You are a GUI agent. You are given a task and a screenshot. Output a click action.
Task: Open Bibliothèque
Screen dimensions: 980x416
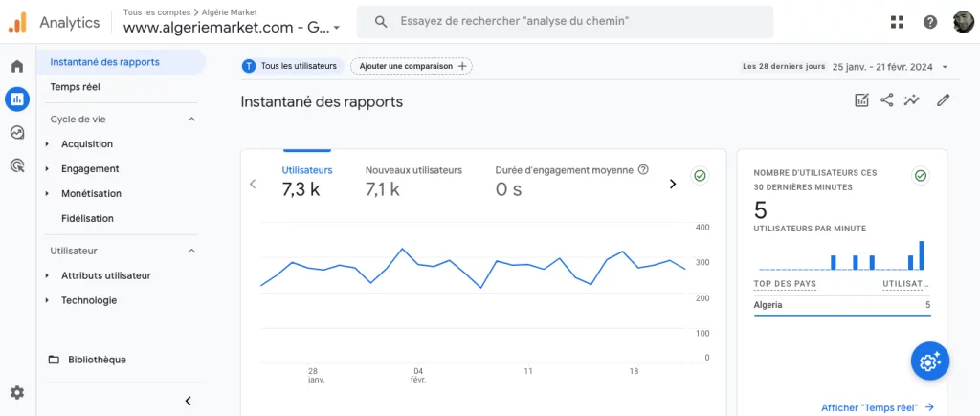[x=97, y=360]
